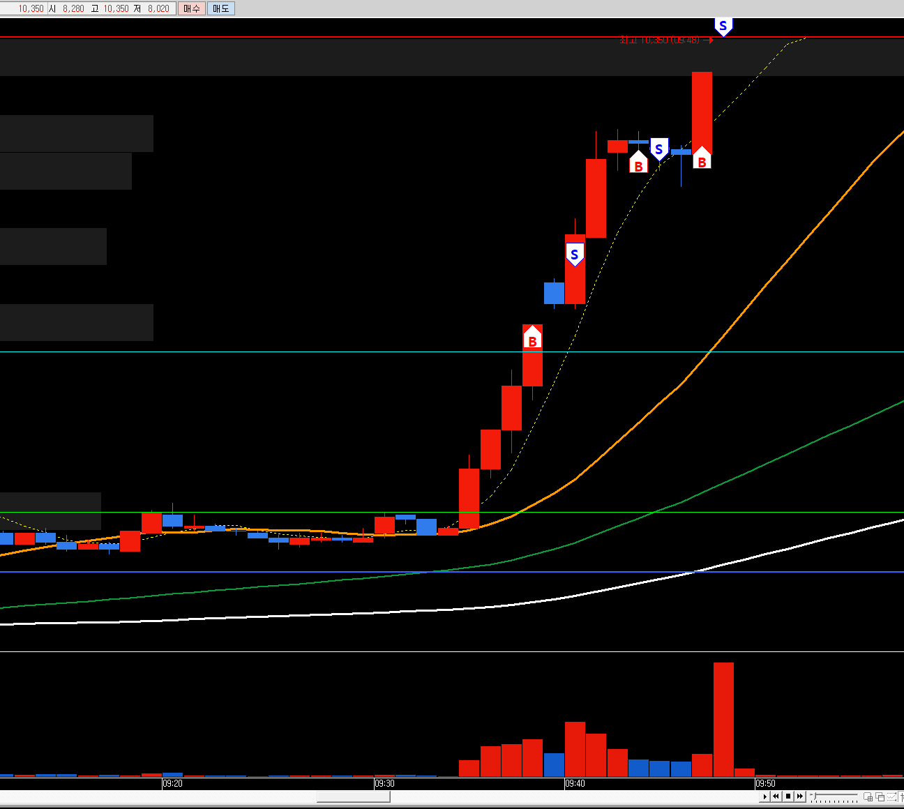Select the B buy marker below the tallest last candle

click(x=702, y=159)
